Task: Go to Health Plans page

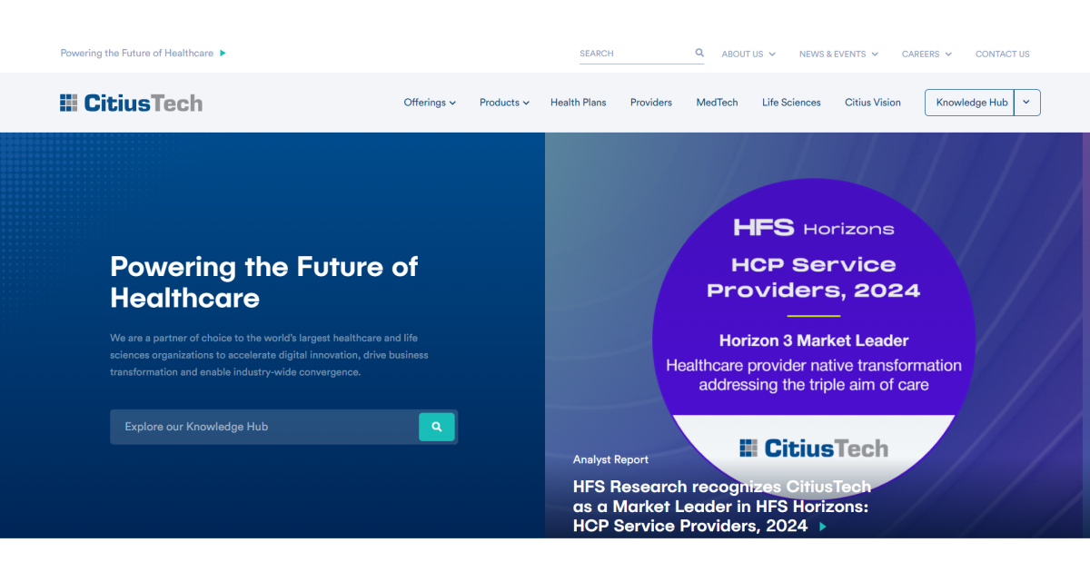Action: coord(578,103)
